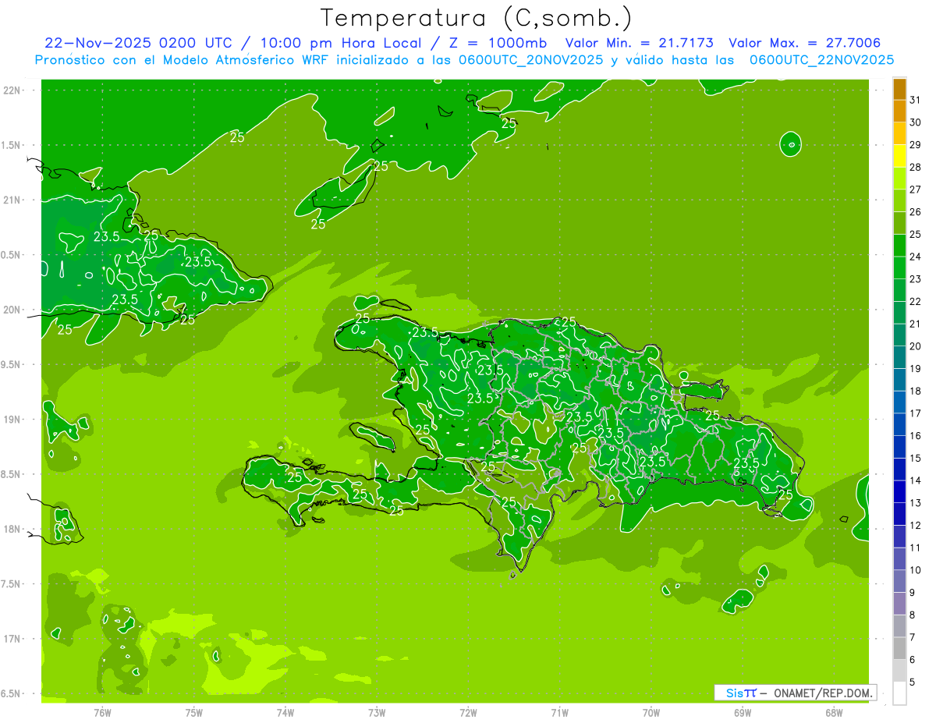936x723 pixels.
Task: Click the 72W longitude axis label
Action: [x=468, y=712]
